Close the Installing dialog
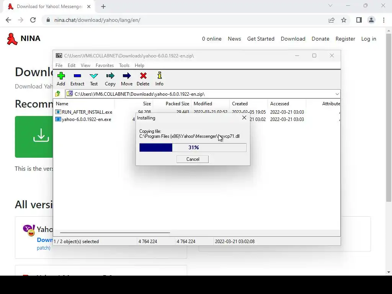Viewport: 392px width, 294px height. [x=244, y=118]
